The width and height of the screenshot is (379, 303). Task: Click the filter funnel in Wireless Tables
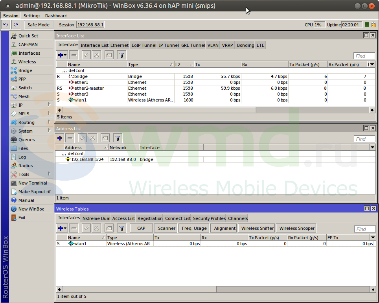[122, 228]
